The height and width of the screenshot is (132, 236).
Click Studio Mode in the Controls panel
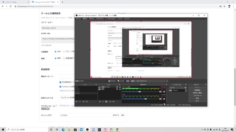coord(197,96)
